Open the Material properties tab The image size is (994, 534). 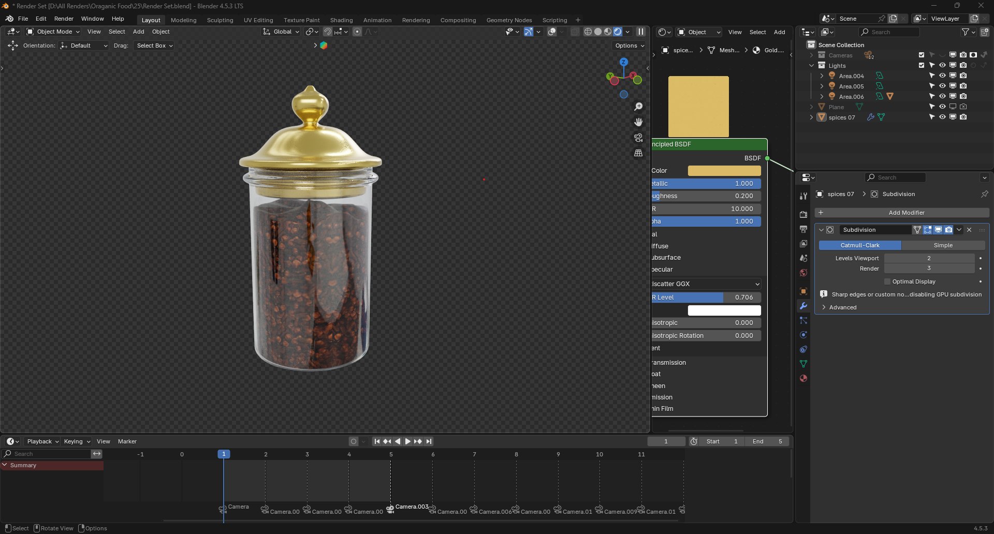click(x=803, y=378)
